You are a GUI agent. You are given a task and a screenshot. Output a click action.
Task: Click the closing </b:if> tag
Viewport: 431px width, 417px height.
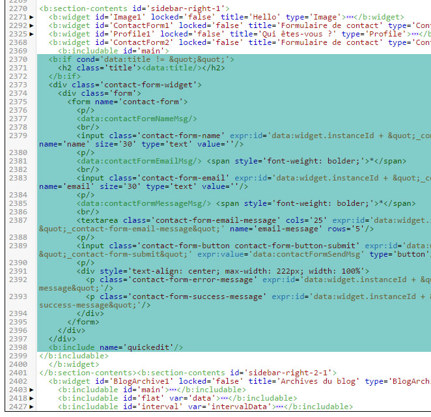point(64,76)
